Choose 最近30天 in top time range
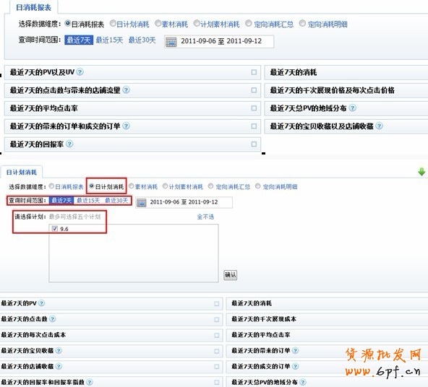 pyautogui.click(x=142, y=40)
